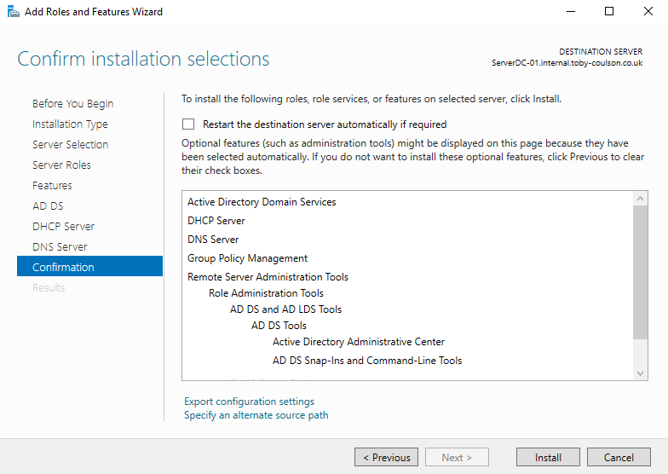The image size is (668, 474).
Task: Select the highlighted Confirmation step
Action: (x=63, y=267)
